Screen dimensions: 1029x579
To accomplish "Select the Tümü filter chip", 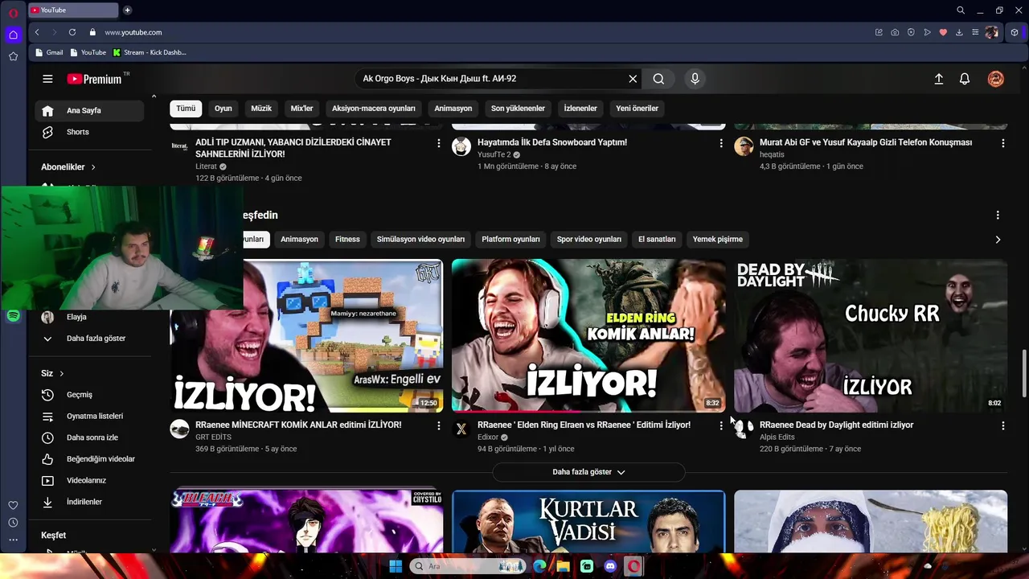I will click(186, 109).
